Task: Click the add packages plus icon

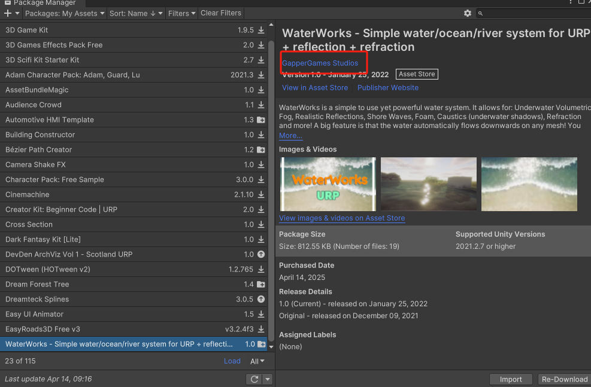Action: click(x=7, y=13)
